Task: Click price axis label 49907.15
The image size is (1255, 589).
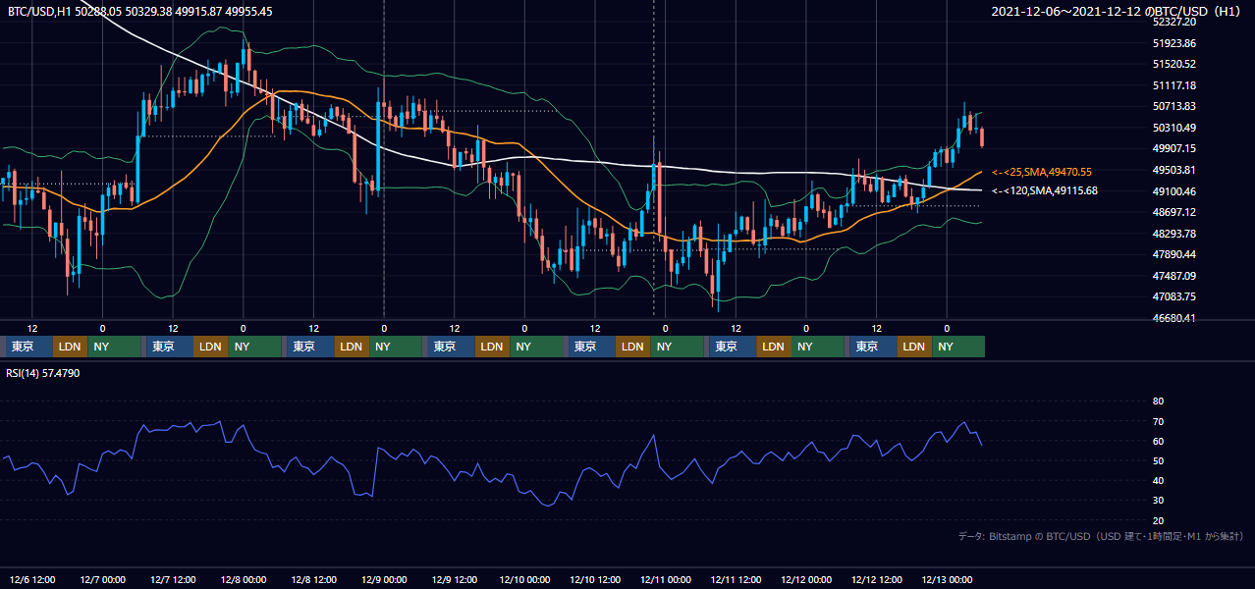Action: 1173,148
